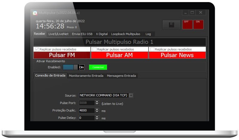Click the Ativar Recebimento group label
Viewport: 239px width, 140px height.
point(50,61)
